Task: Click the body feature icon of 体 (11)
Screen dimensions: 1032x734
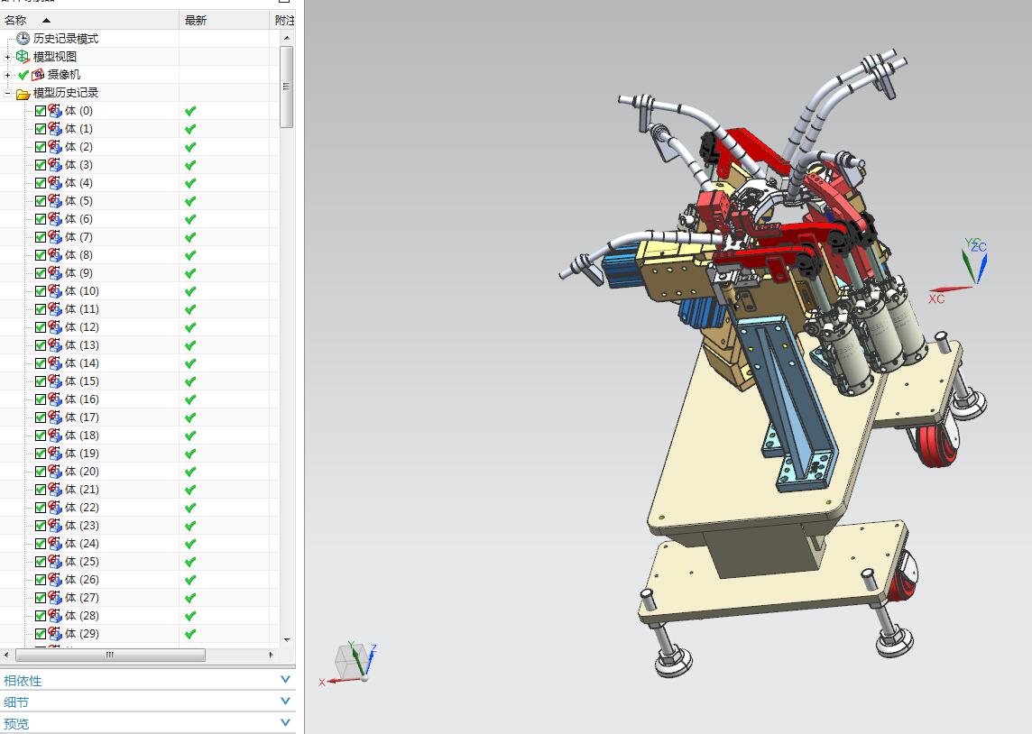Action: point(55,308)
